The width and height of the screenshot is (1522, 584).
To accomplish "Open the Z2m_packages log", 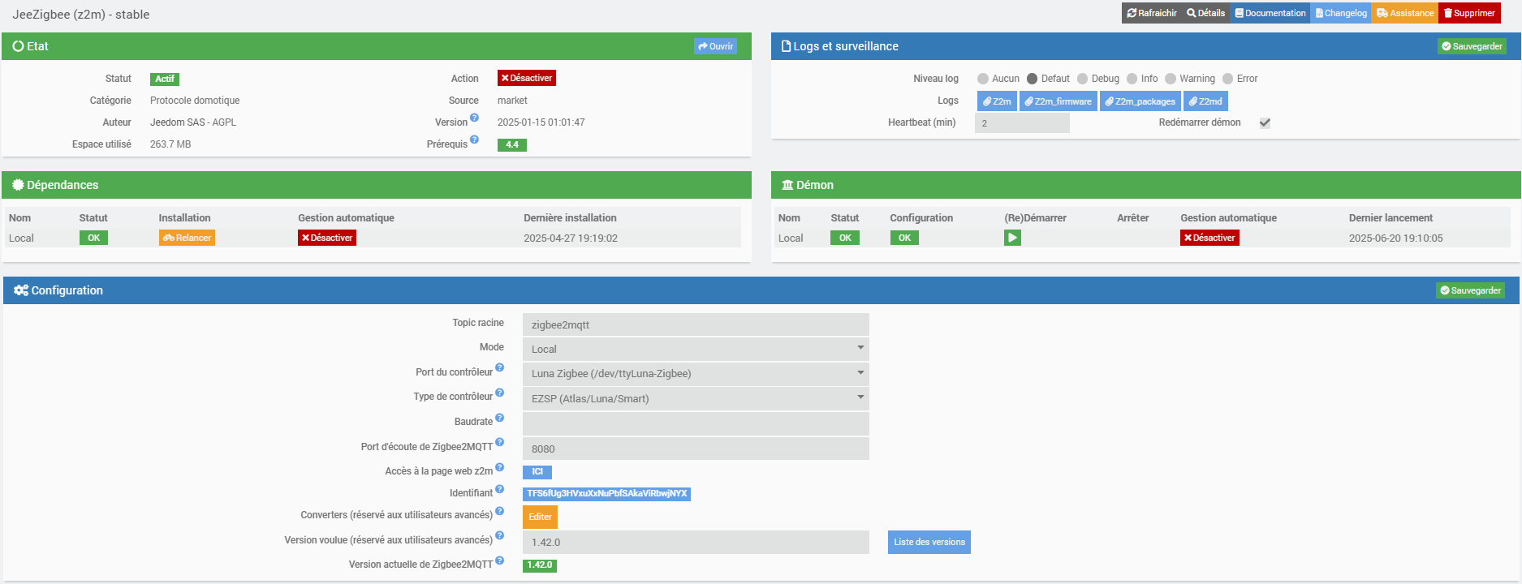I will [1140, 101].
